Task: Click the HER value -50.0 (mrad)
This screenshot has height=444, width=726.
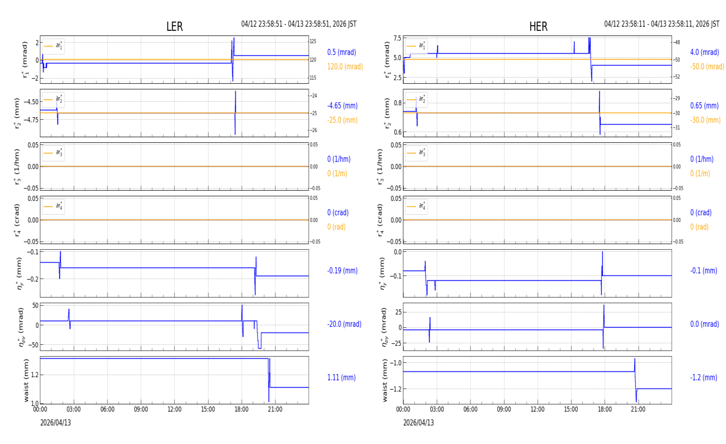Action: click(x=707, y=67)
